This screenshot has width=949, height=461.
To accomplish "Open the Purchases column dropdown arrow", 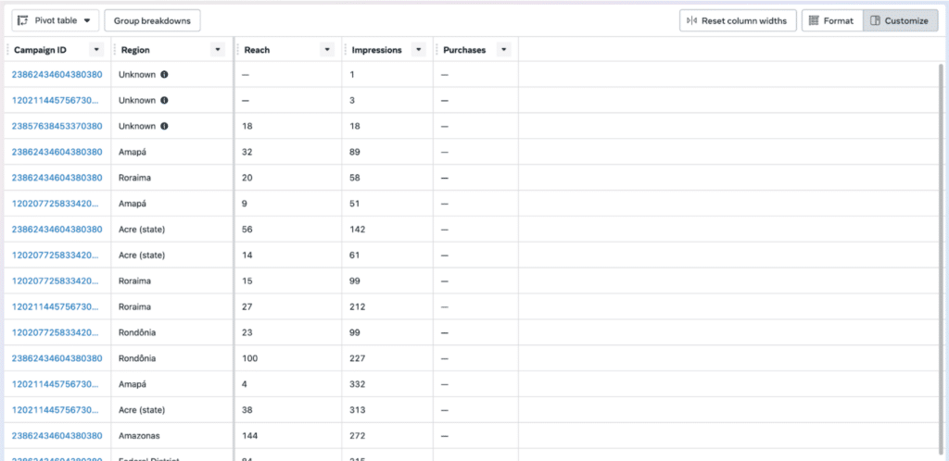I will point(503,50).
